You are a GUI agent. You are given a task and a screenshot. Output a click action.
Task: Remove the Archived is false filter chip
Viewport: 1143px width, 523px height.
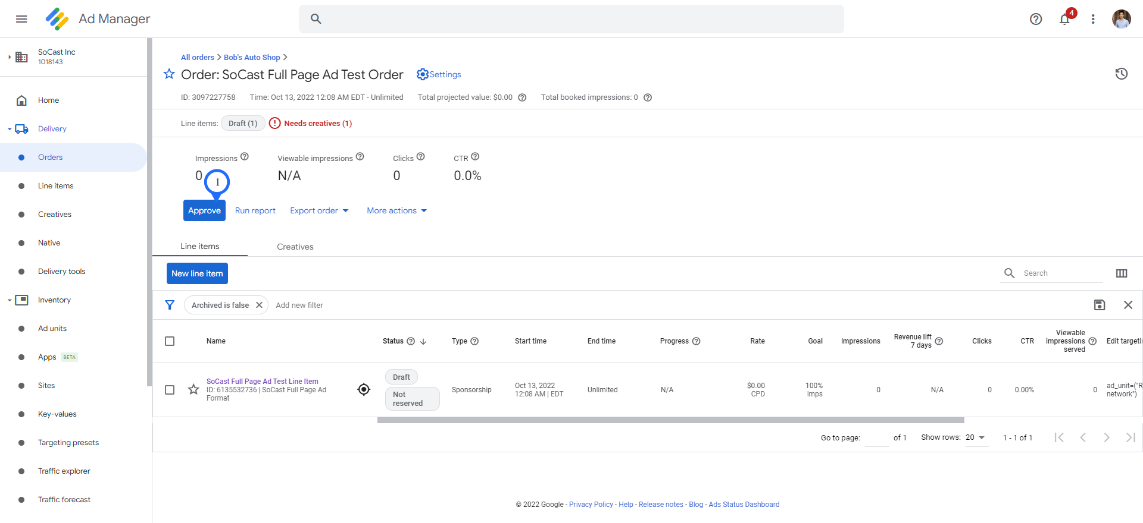(259, 305)
